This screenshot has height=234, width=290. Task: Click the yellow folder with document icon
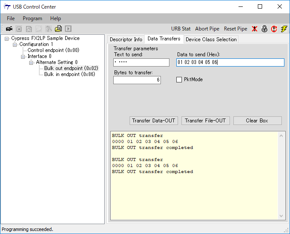[58, 29]
